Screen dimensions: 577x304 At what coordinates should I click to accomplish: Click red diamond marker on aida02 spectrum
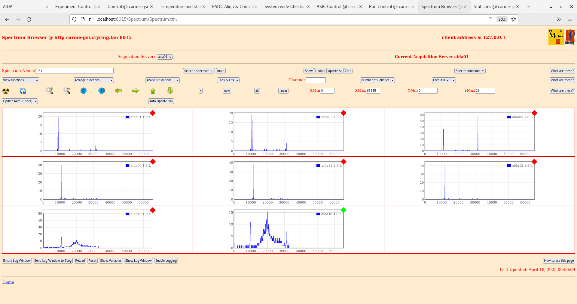(x=343, y=113)
